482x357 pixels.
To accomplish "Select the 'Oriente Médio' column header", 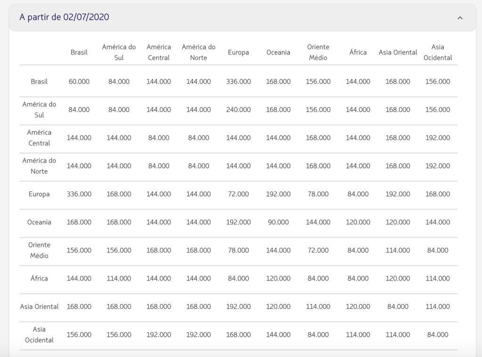I will pos(318,52).
